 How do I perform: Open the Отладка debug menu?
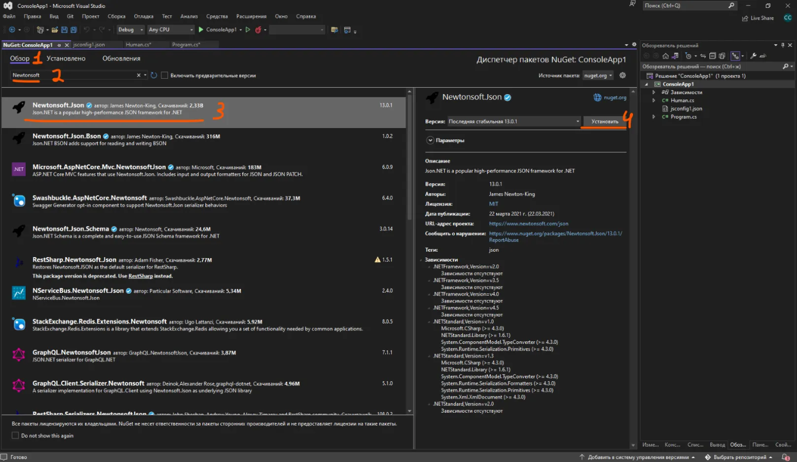coord(143,16)
